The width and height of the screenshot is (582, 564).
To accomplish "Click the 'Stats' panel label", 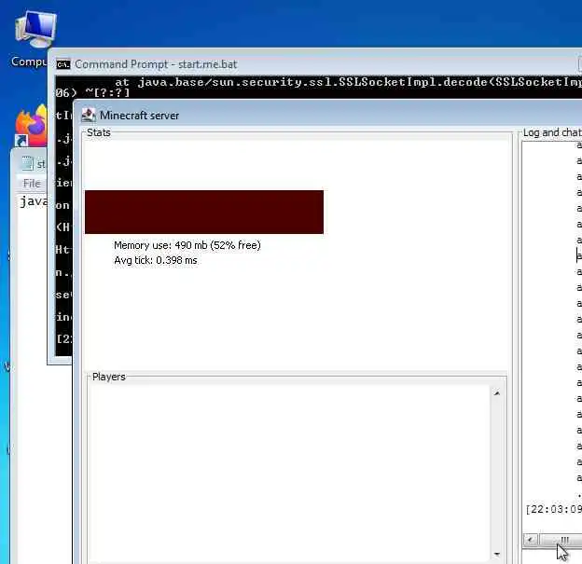I will click(98, 132).
